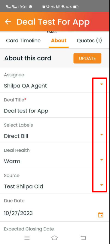Tap the back arrow in the header
Screen dimensions: 110x244
[x=8, y=22]
